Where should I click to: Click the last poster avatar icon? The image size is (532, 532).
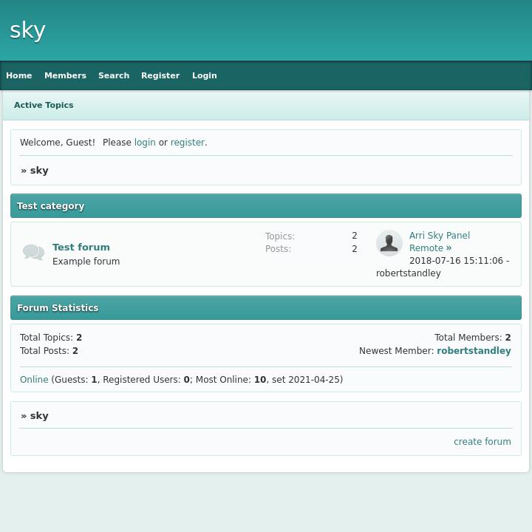(x=389, y=243)
